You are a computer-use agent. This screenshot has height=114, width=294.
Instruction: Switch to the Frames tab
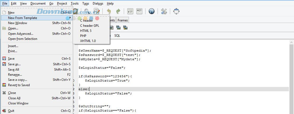[x=123, y=20]
